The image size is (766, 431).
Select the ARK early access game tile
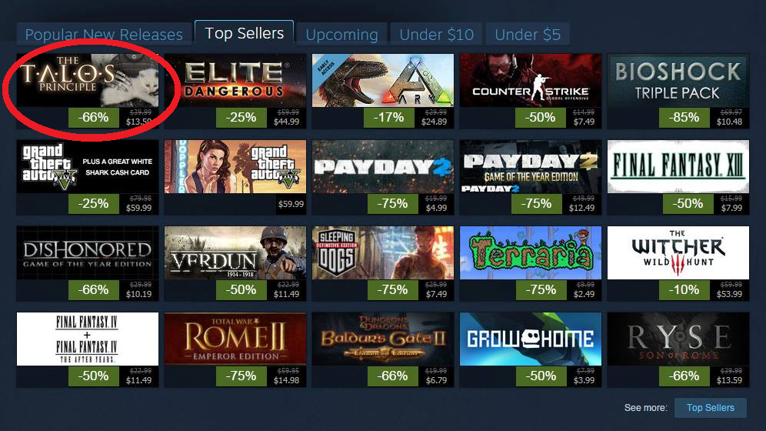[382, 80]
